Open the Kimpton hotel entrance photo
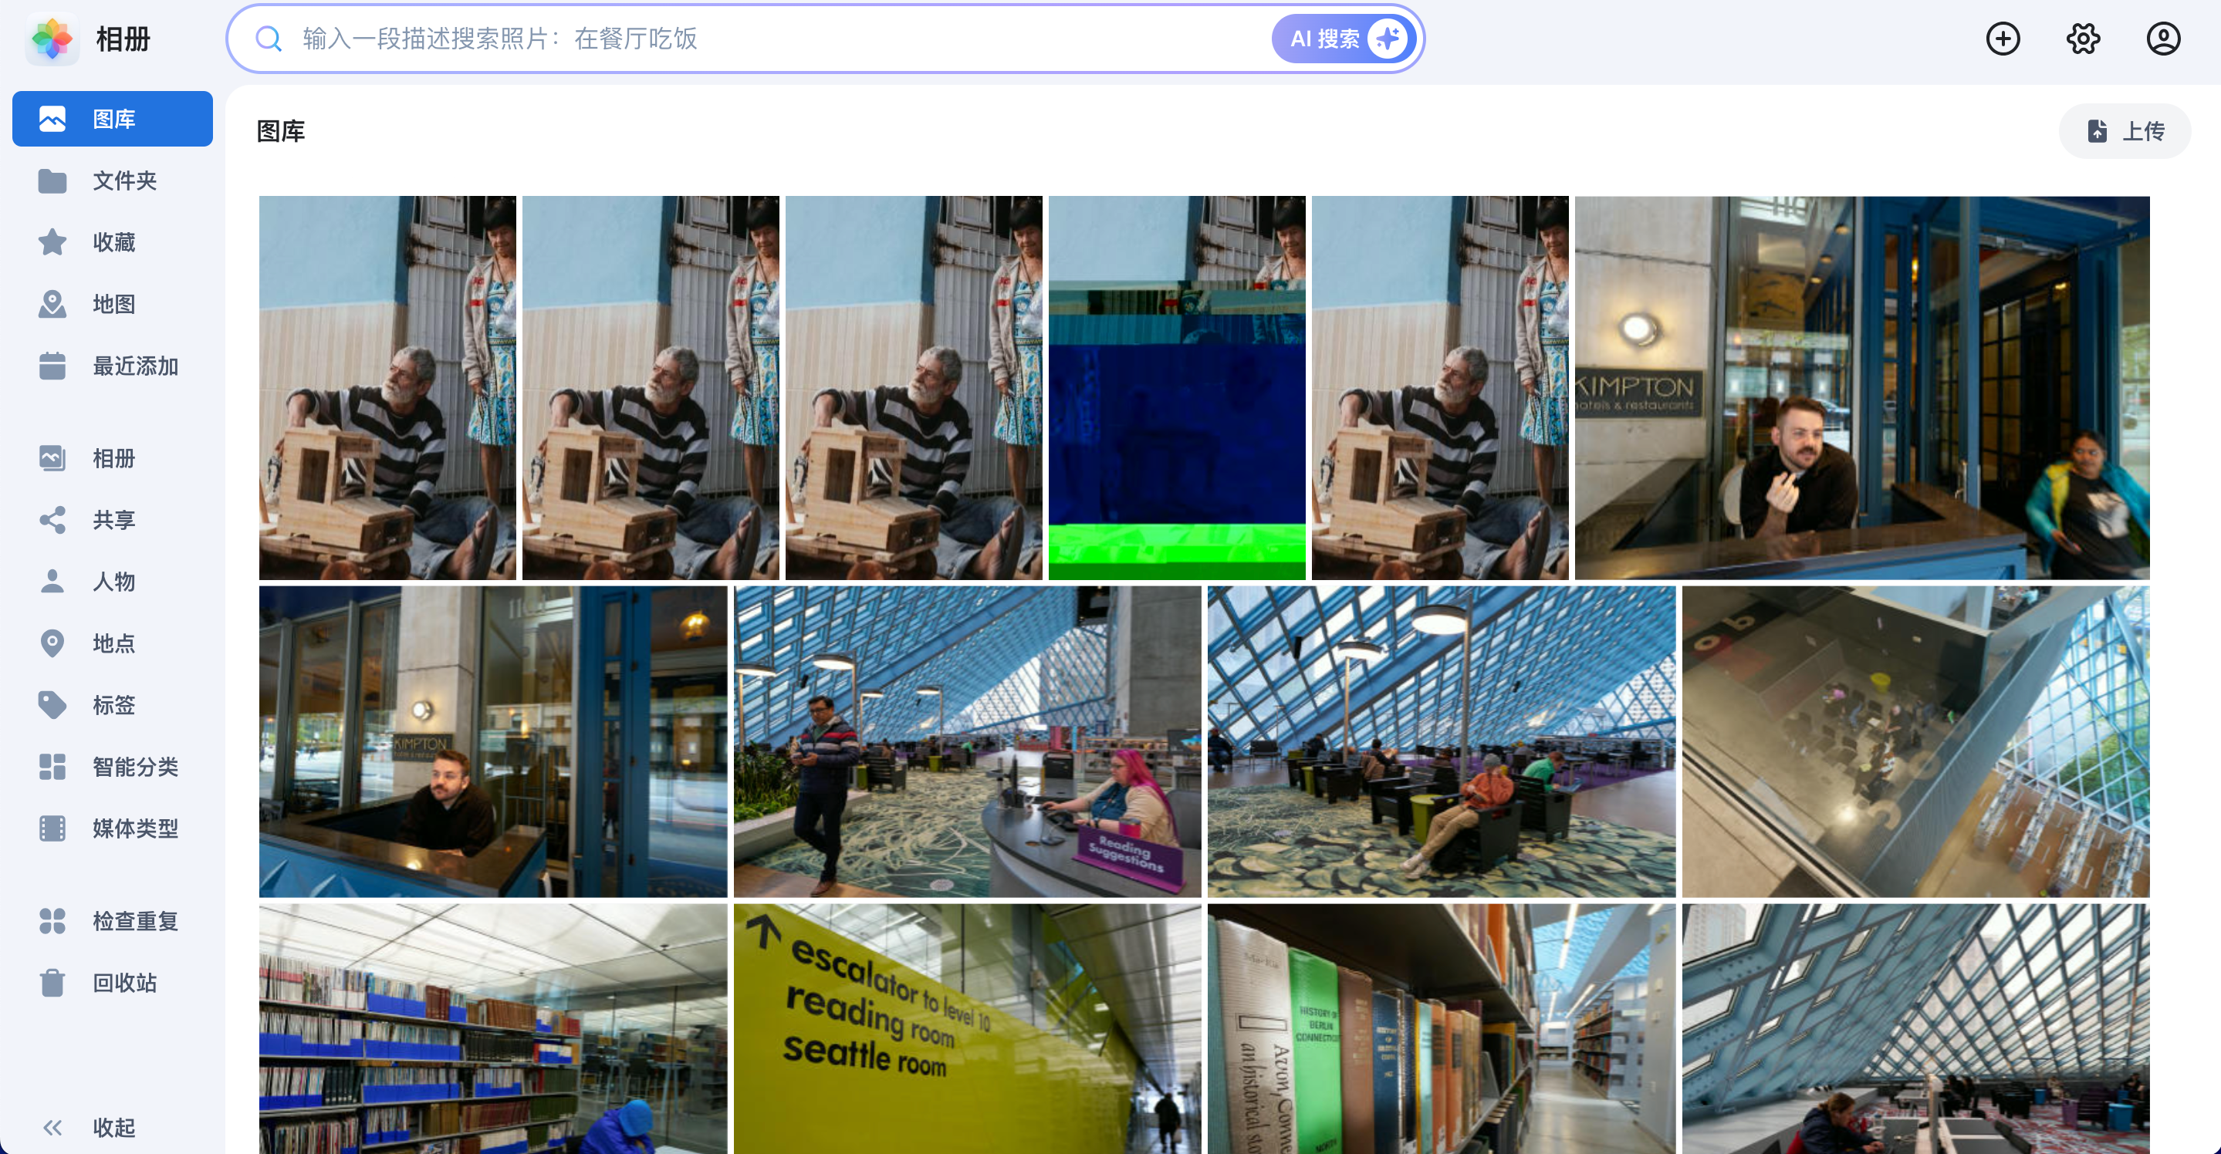 [x=1861, y=388]
